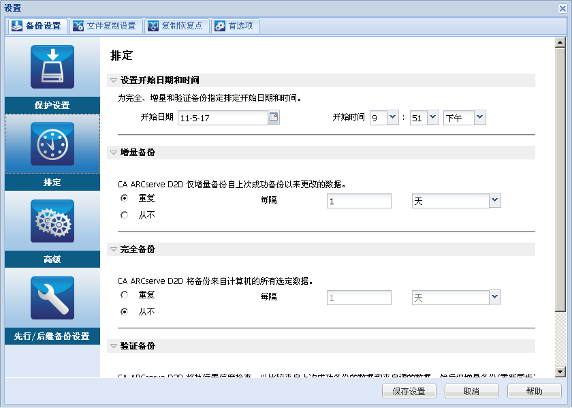Select the 排定 clock icon
This screenshot has width=572, height=408.
52,144
